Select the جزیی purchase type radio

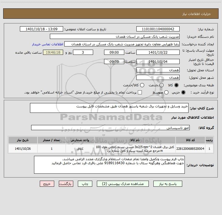183,92
